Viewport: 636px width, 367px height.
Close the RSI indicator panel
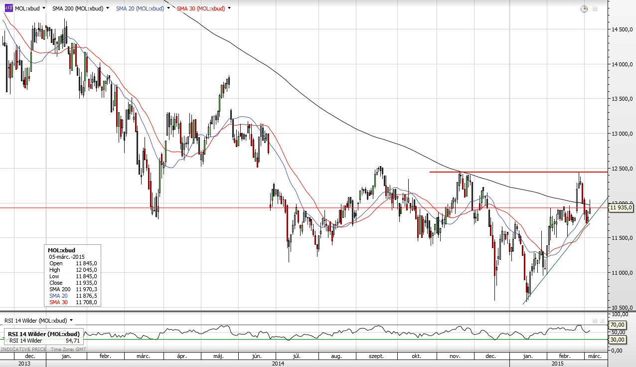point(602,321)
